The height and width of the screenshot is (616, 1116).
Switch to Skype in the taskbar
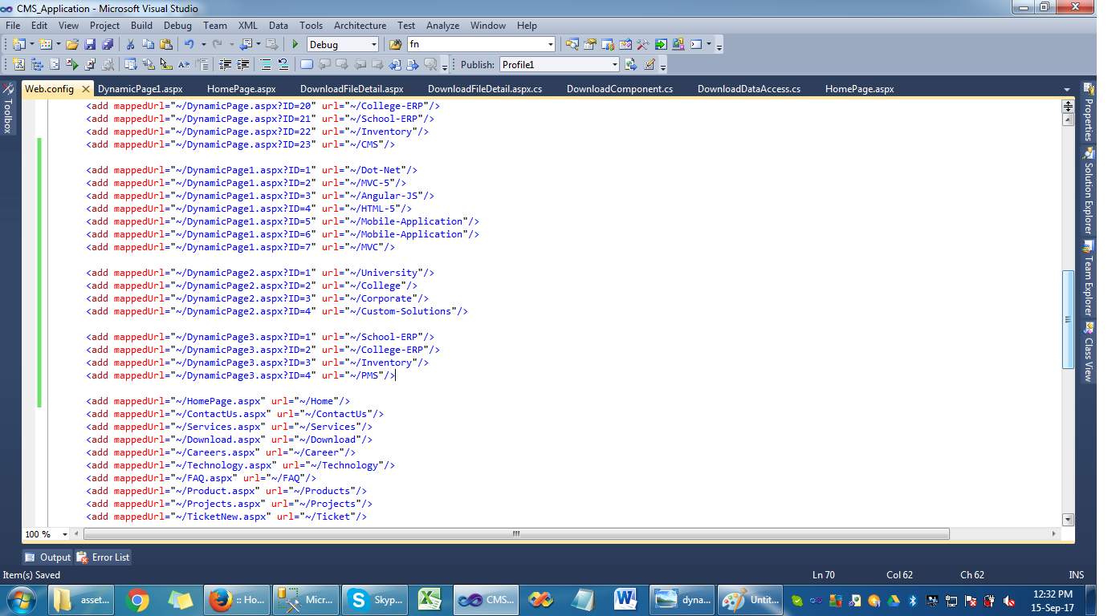pyautogui.click(x=376, y=599)
